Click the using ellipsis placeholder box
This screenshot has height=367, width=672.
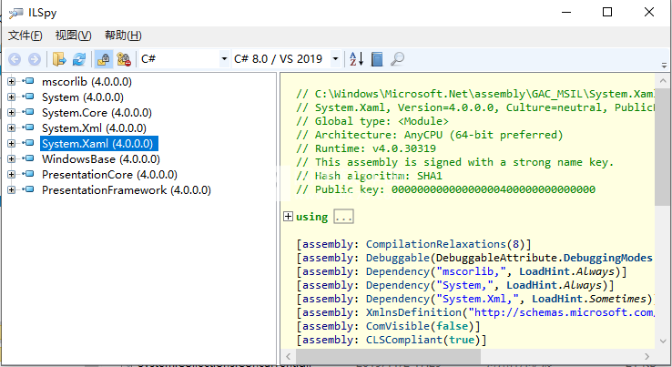pos(343,217)
